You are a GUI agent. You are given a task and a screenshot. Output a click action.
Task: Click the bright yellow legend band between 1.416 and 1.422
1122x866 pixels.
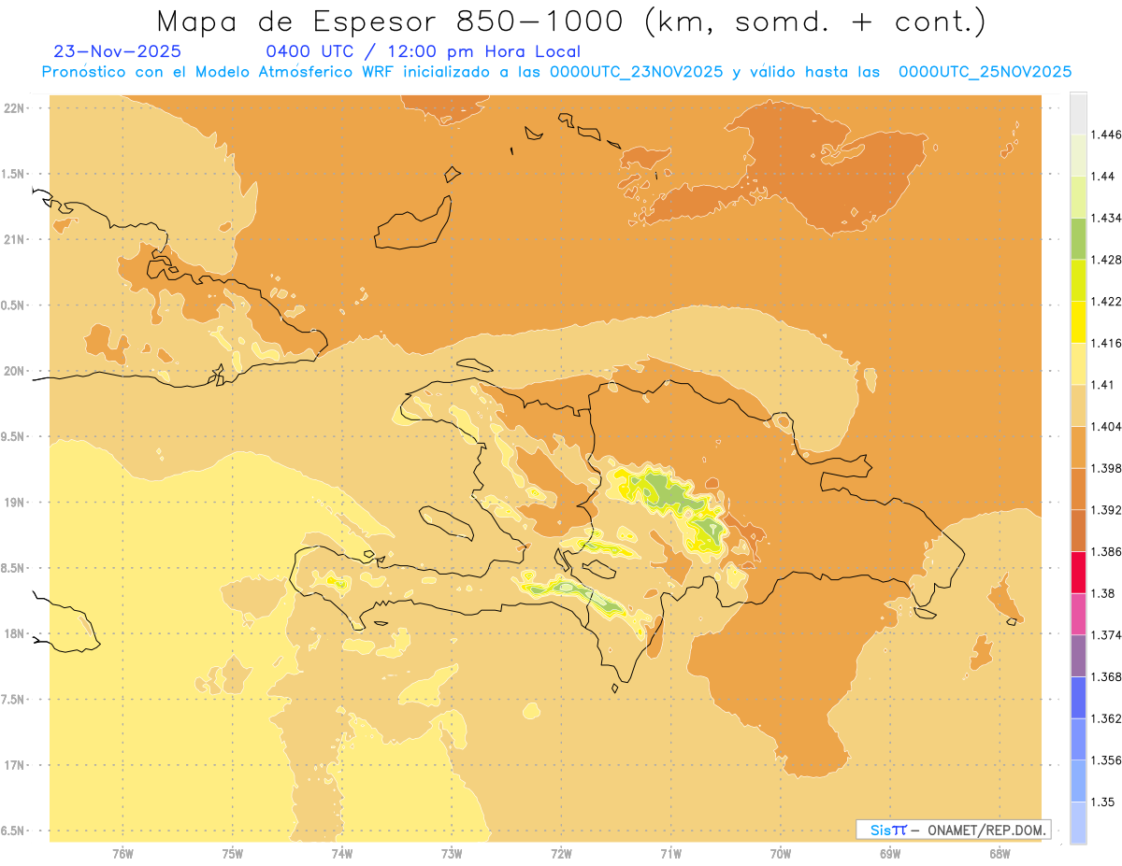(1078, 321)
